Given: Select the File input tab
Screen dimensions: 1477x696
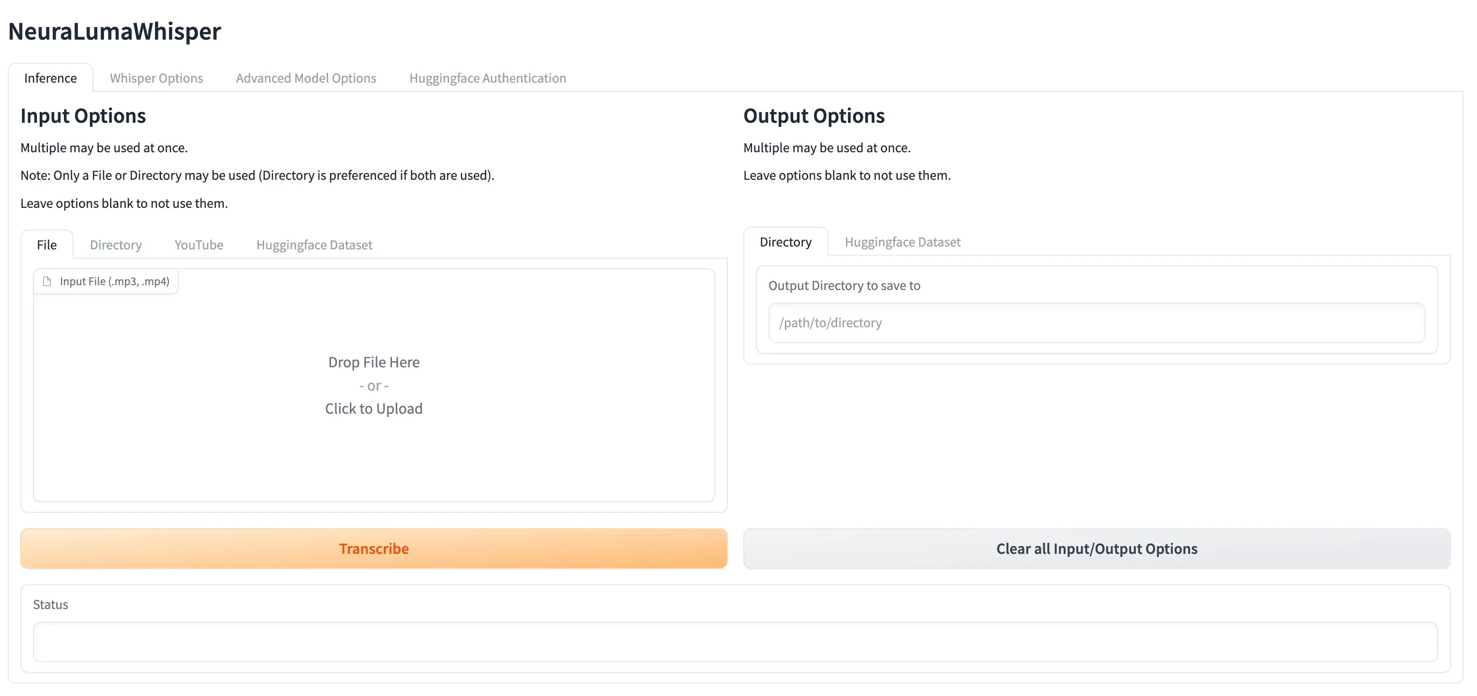Looking at the screenshot, I should pos(46,245).
